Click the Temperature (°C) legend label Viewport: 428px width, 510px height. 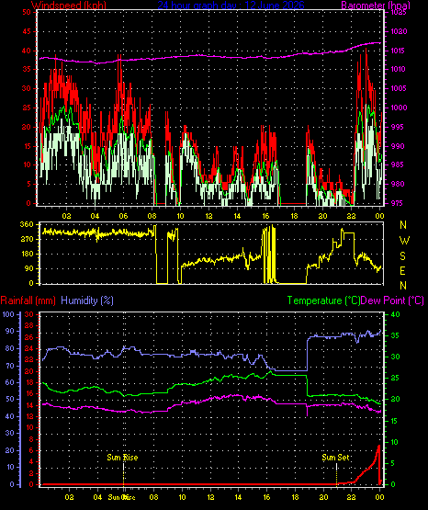pos(323,300)
